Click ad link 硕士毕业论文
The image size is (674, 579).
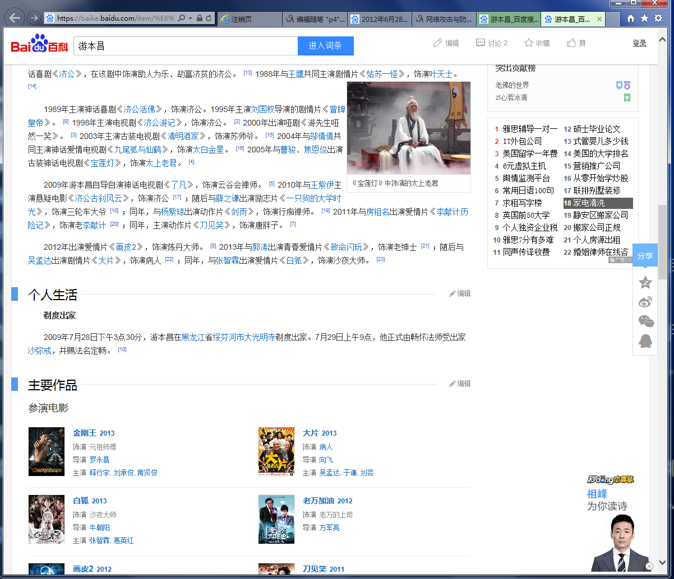click(x=597, y=129)
